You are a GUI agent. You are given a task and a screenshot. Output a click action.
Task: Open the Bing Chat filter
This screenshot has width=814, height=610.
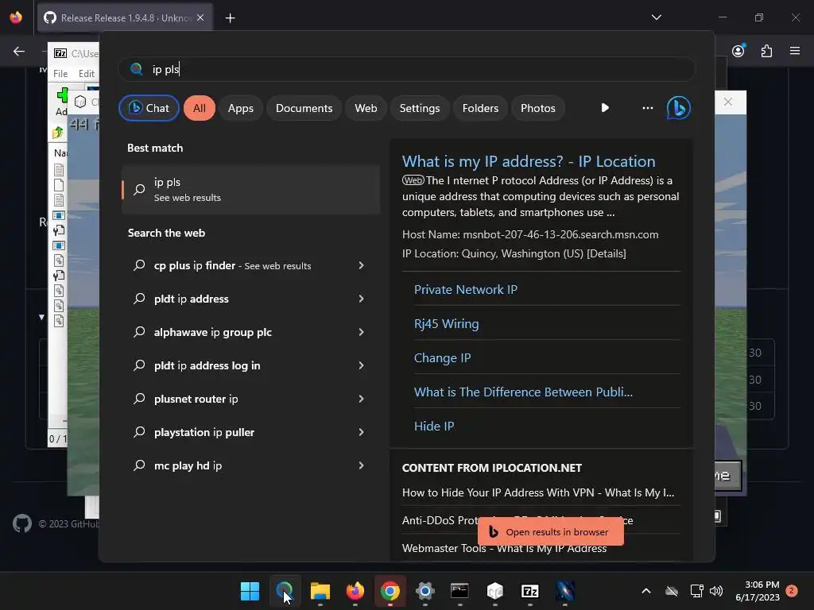click(x=149, y=108)
